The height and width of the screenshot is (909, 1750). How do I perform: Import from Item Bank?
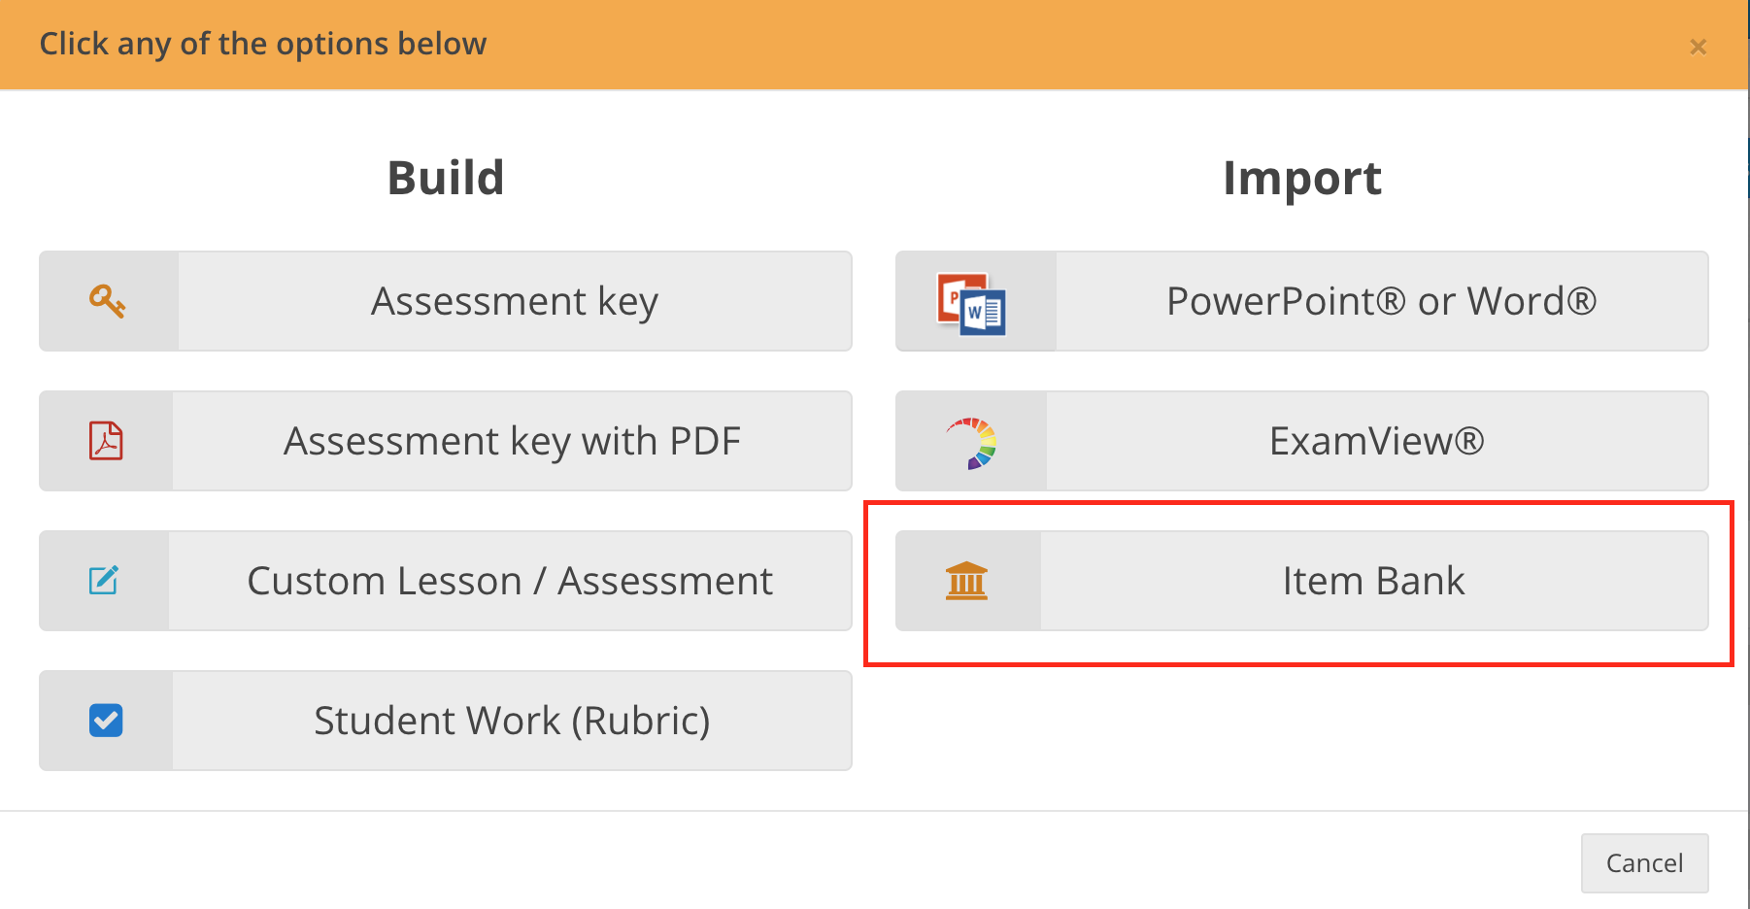point(1373,581)
